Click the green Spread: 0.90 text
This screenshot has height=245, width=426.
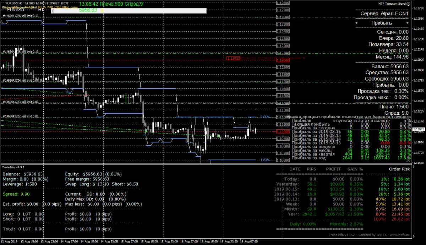(x=16, y=194)
